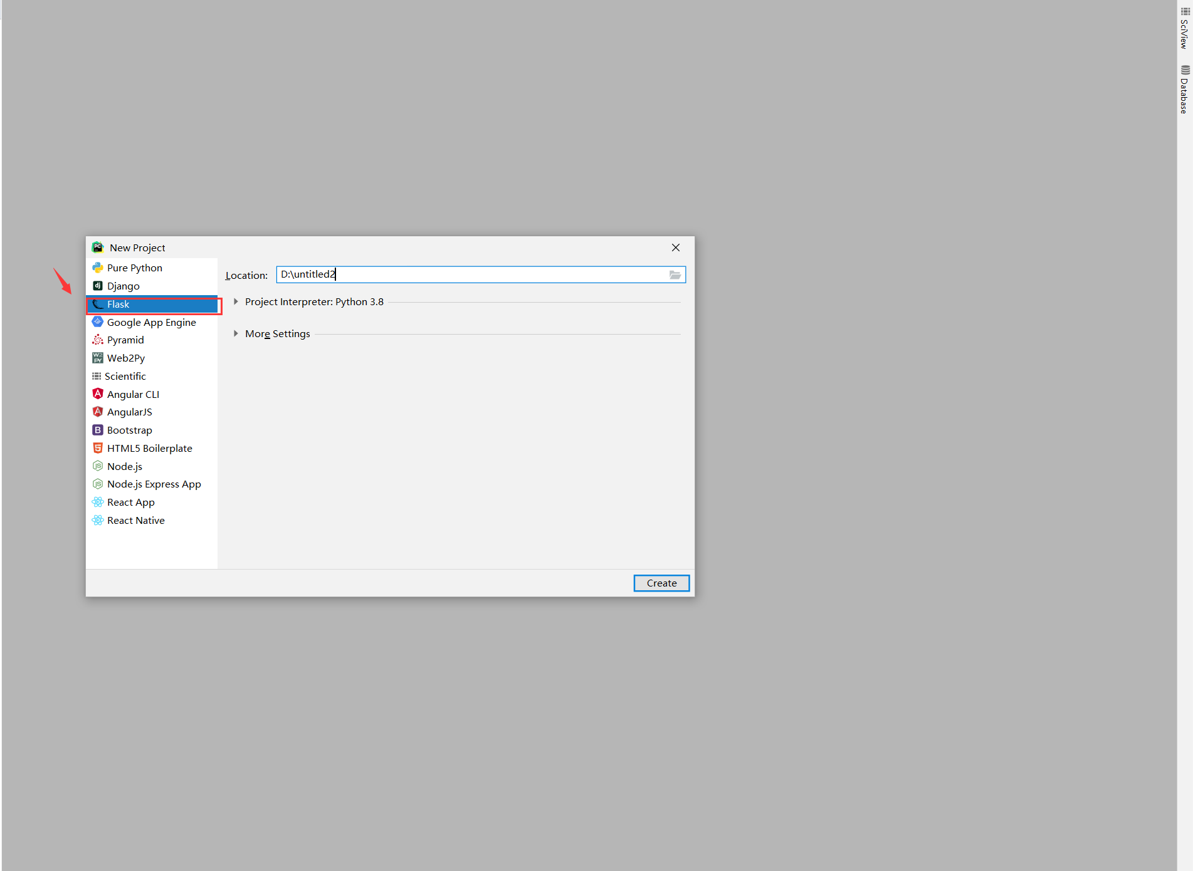Image resolution: width=1193 pixels, height=871 pixels.
Task: Select HTML5 Boilerplate project type
Action: coord(152,448)
